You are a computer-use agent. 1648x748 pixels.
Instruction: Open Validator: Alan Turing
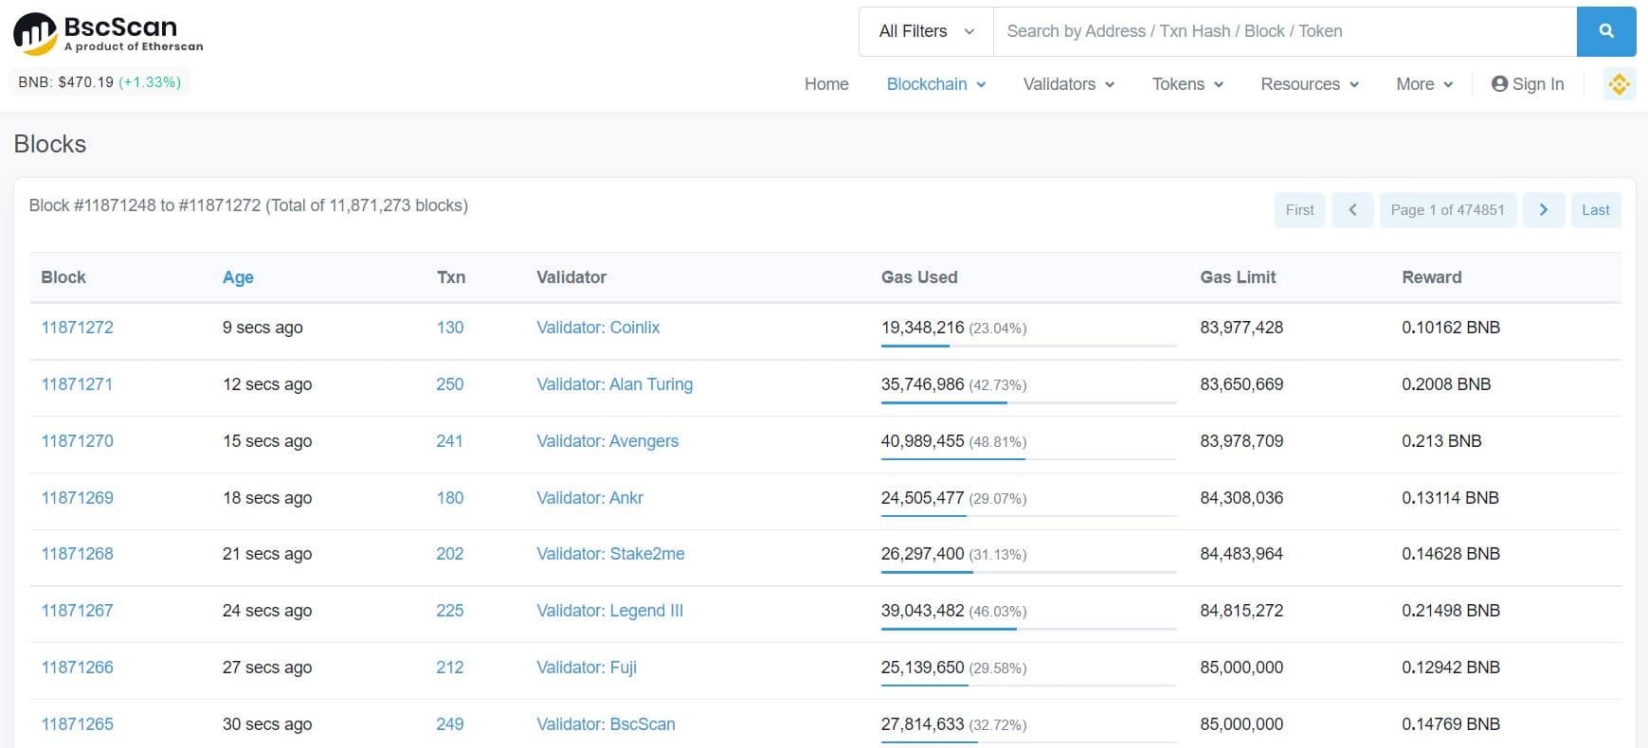tap(615, 384)
